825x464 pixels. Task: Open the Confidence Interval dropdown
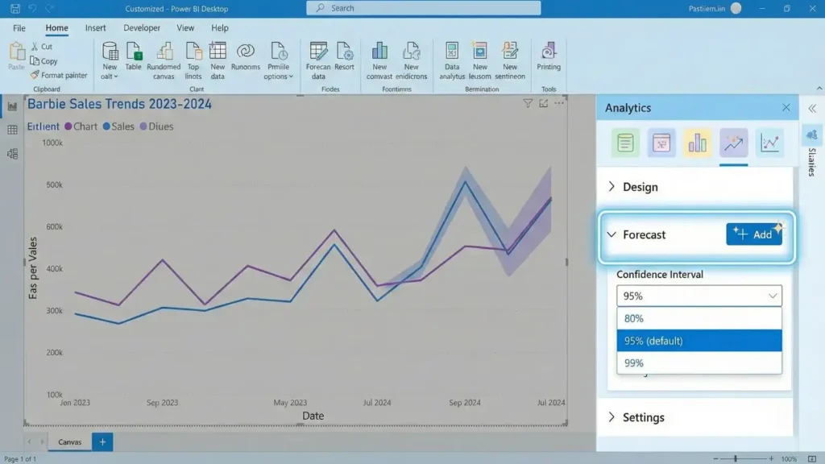point(698,295)
